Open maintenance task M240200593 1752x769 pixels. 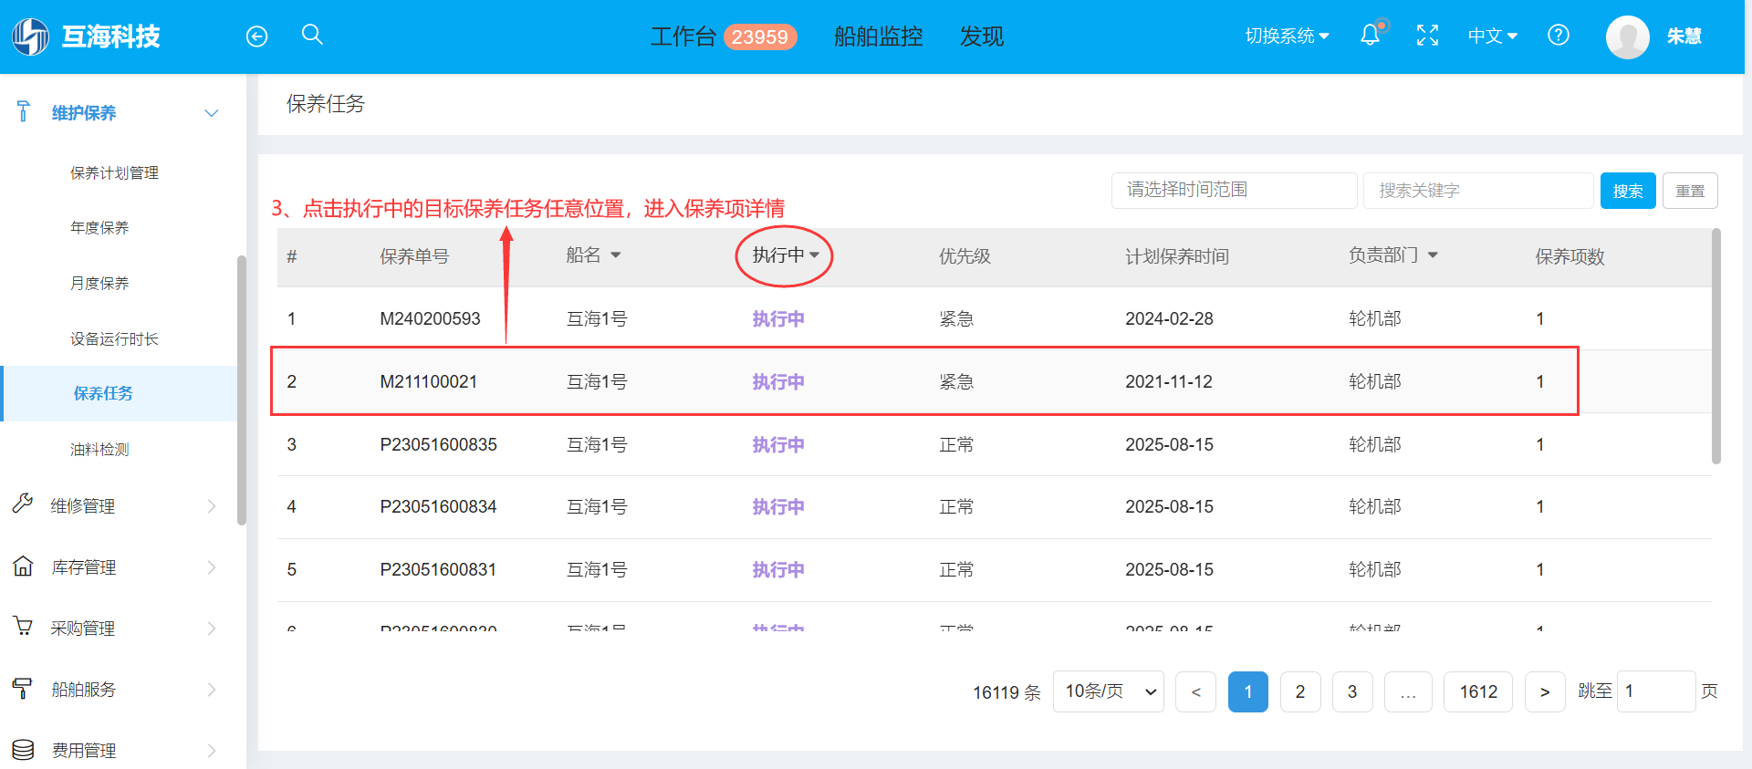tap(994, 318)
